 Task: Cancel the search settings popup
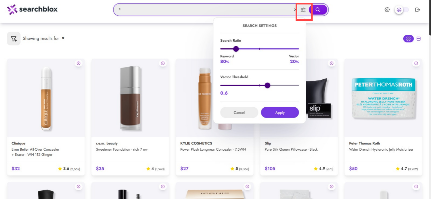pos(239,112)
